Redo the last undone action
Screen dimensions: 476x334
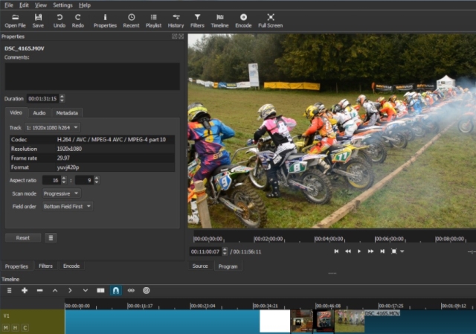click(77, 21)
